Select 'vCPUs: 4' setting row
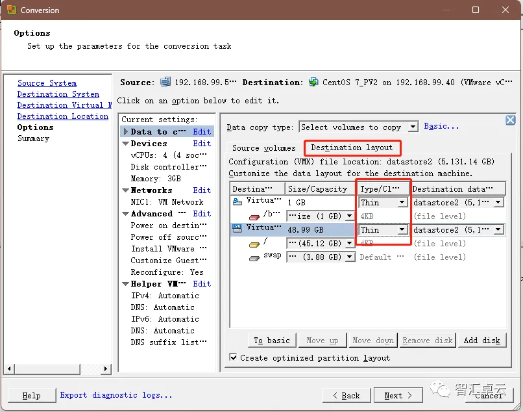The height and width of the screenshot is (412, 523). pos(169,155)
